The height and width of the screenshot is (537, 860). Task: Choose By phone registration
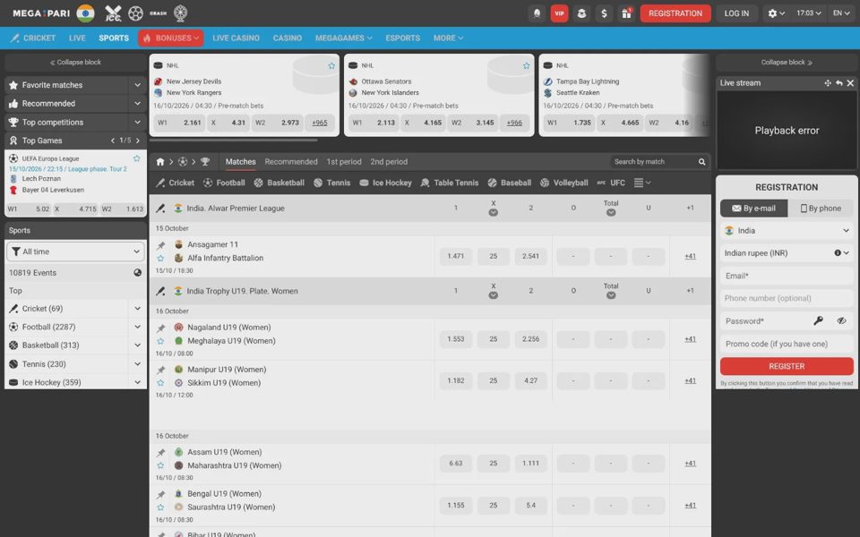click(821, 209)
